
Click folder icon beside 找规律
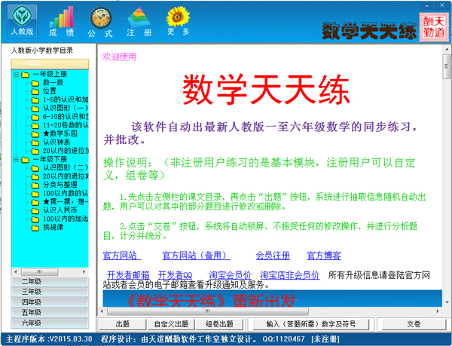click(x=35, y=228)
